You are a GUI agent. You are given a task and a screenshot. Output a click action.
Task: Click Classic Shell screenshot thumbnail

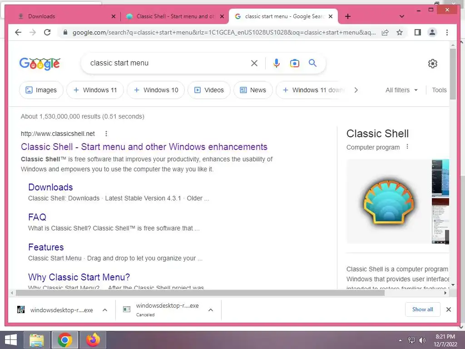440,178
